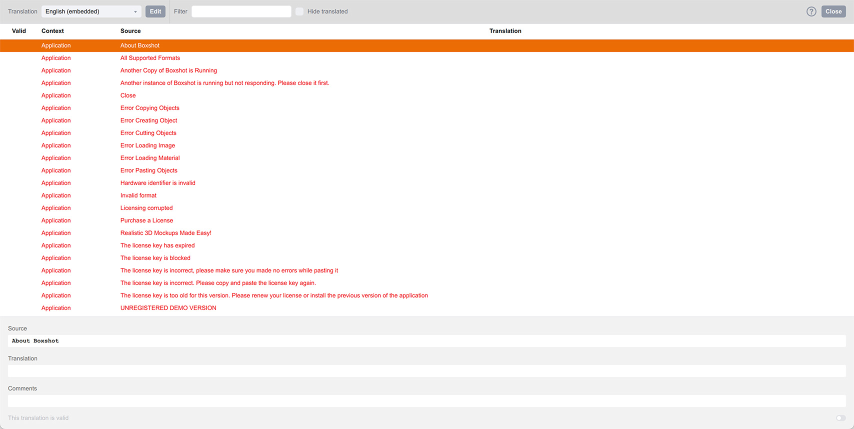This screenshot has height=429, width=854.
Task: Click the Filter text field
Action: click(x=241, y=11)
